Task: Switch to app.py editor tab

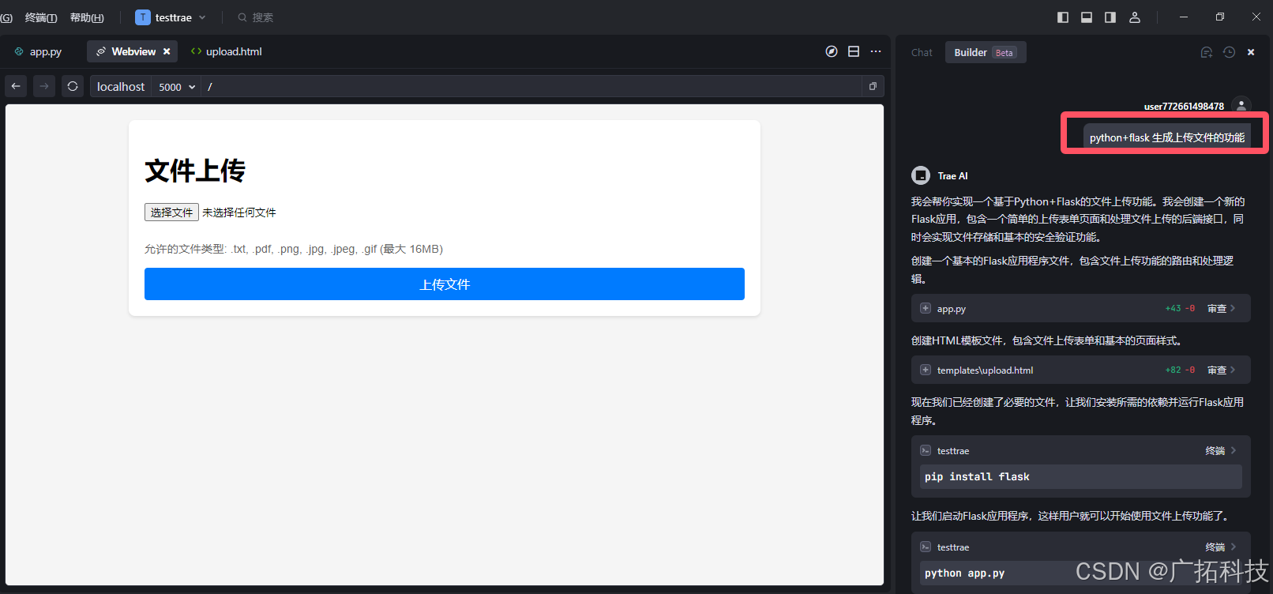Action: pos(38,51)
